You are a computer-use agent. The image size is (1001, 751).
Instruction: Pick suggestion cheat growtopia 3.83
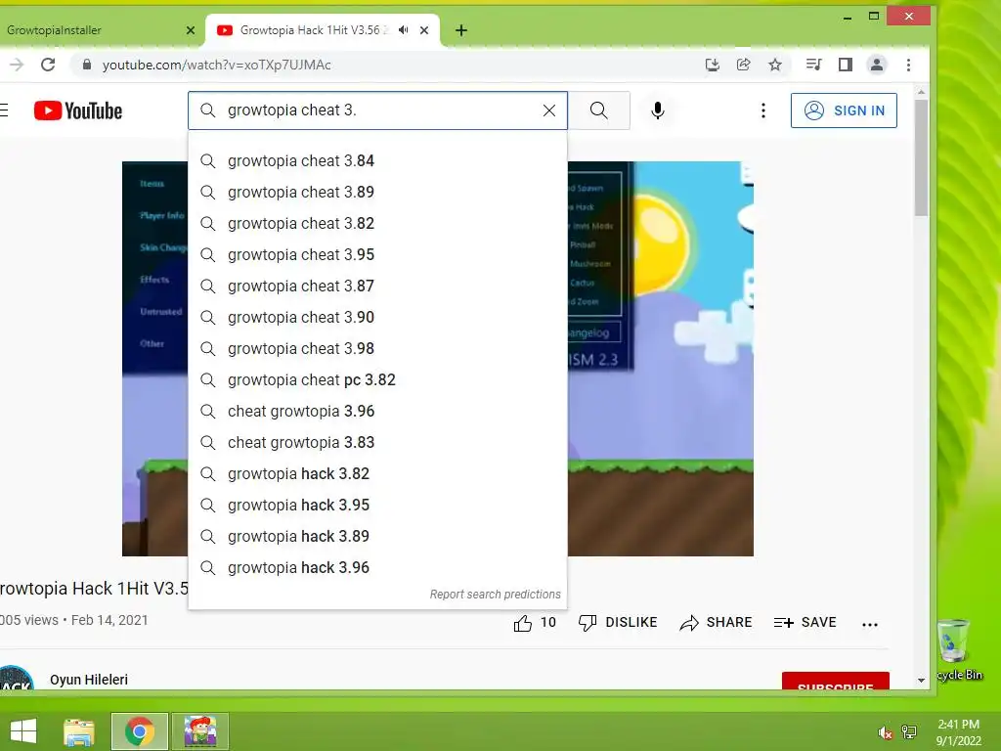tap(377, 443)
